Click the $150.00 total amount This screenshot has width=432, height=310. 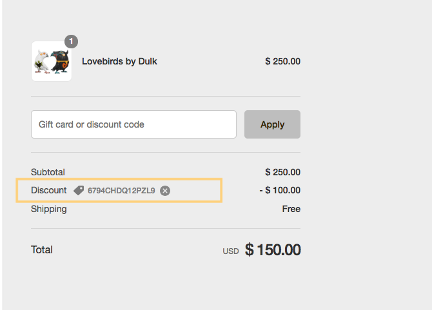click(x=273, y=250)
